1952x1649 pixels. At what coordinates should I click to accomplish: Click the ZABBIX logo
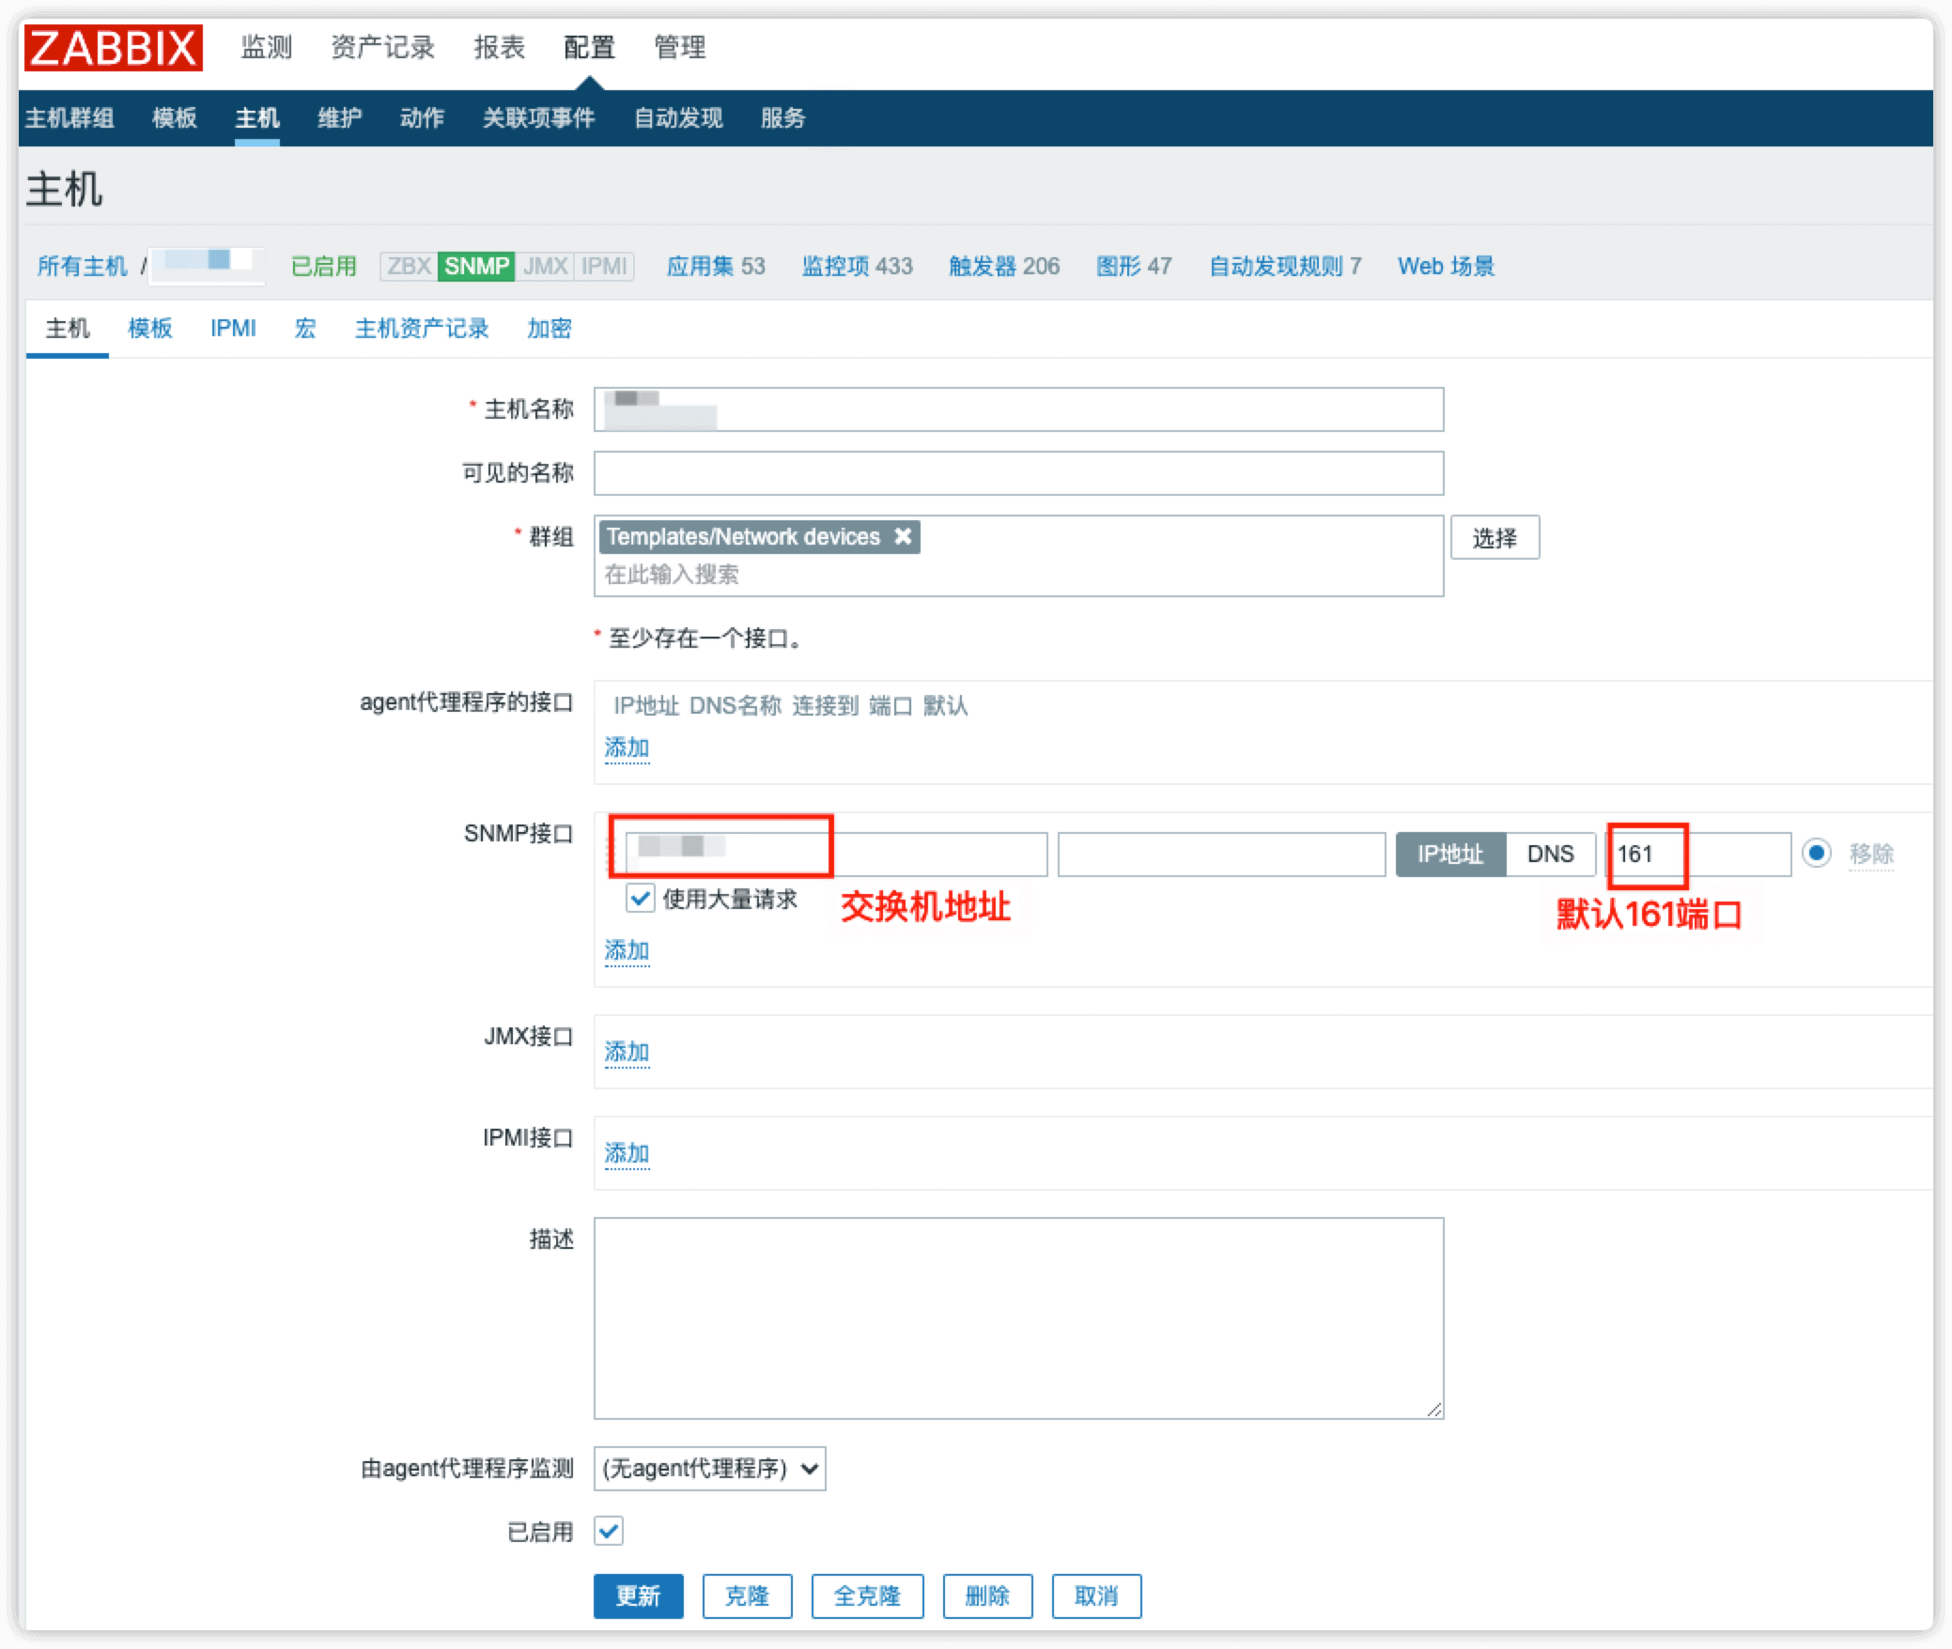click(113, 48)
